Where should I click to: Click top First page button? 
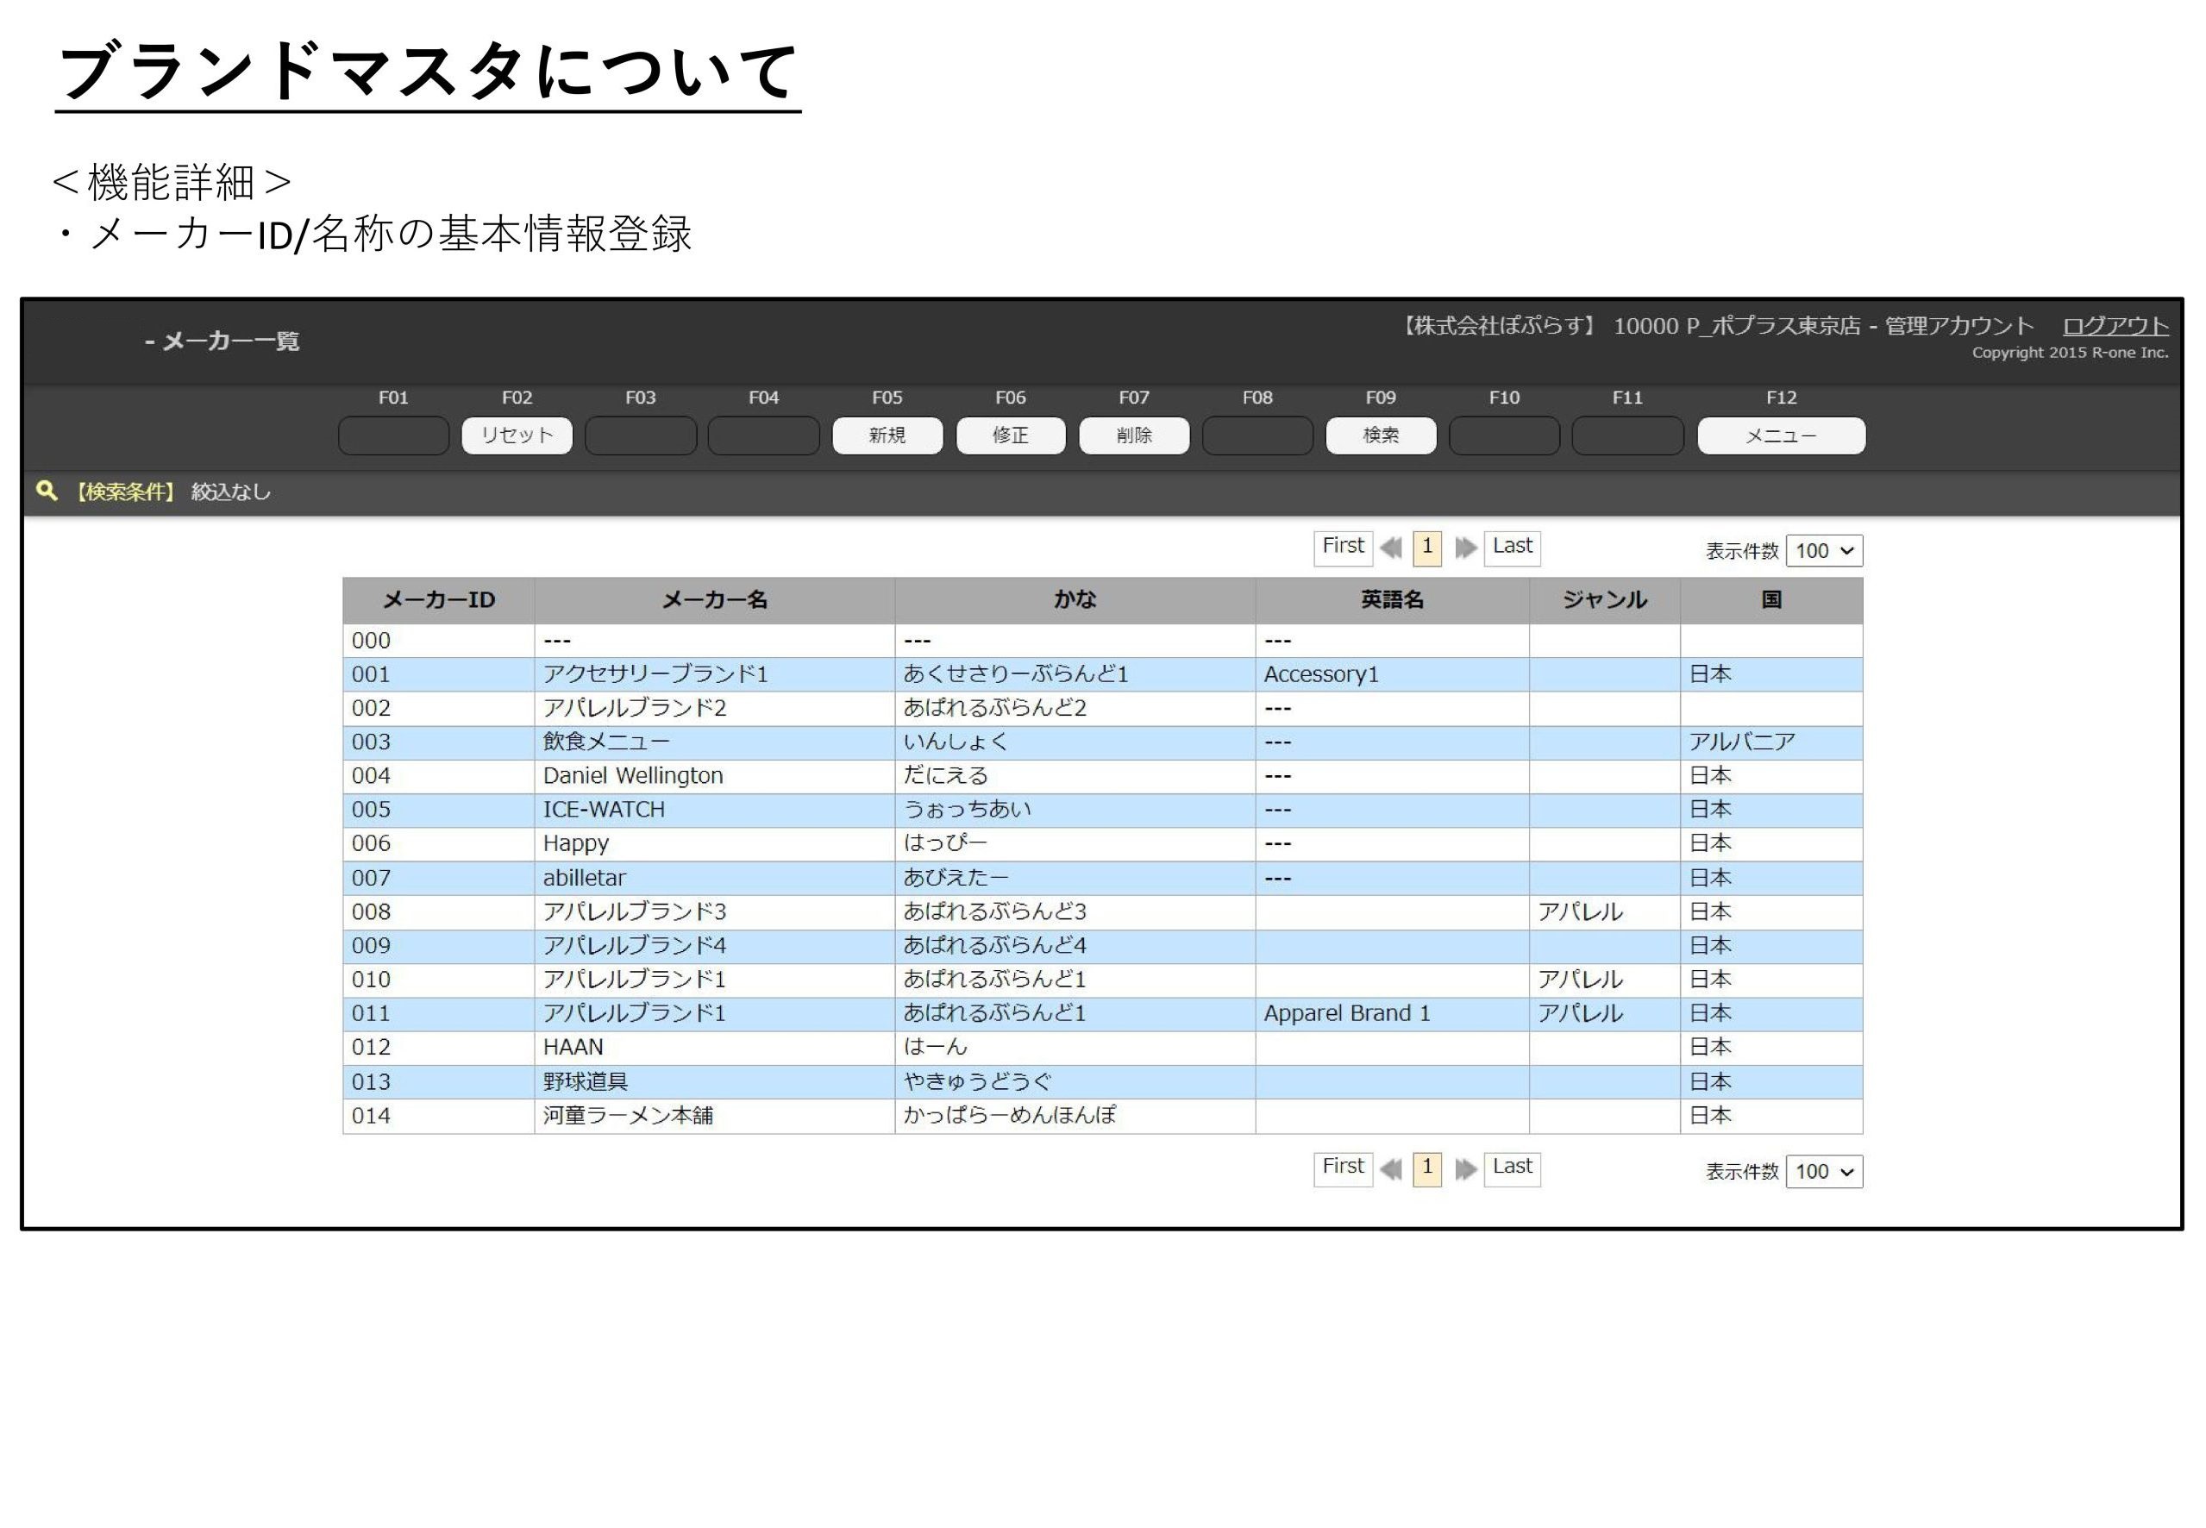click(x=1343, y=547)
